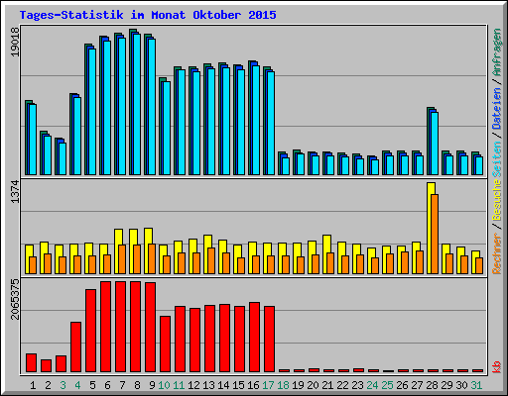Click green day label 24
This screenshot has height=396, width=508.
click(x=373, y=385)
